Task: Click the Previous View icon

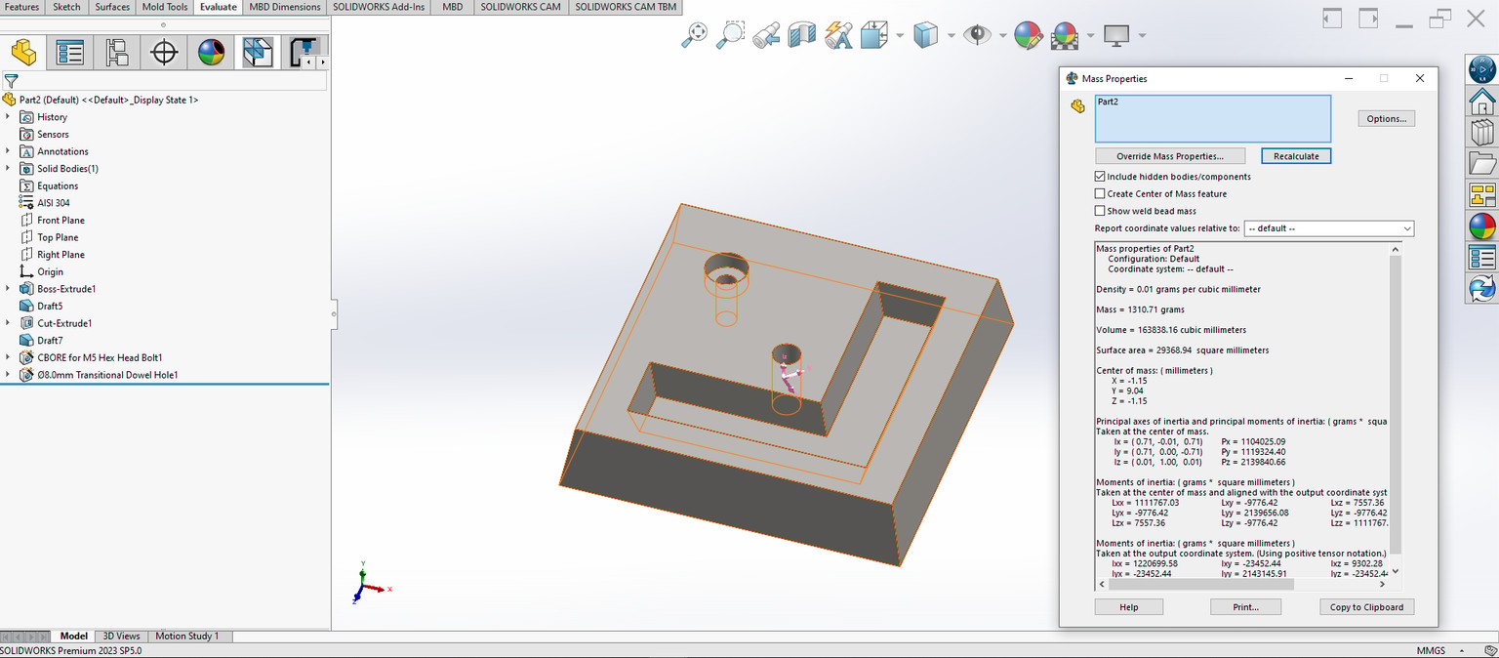Action: [x=766, y=35]
